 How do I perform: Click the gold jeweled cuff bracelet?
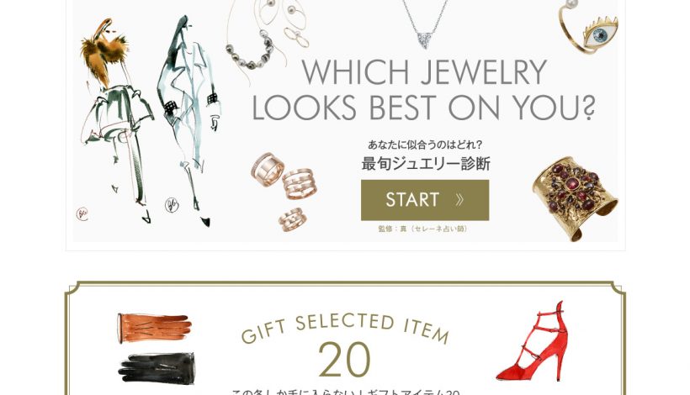click(x=575, y=198)
